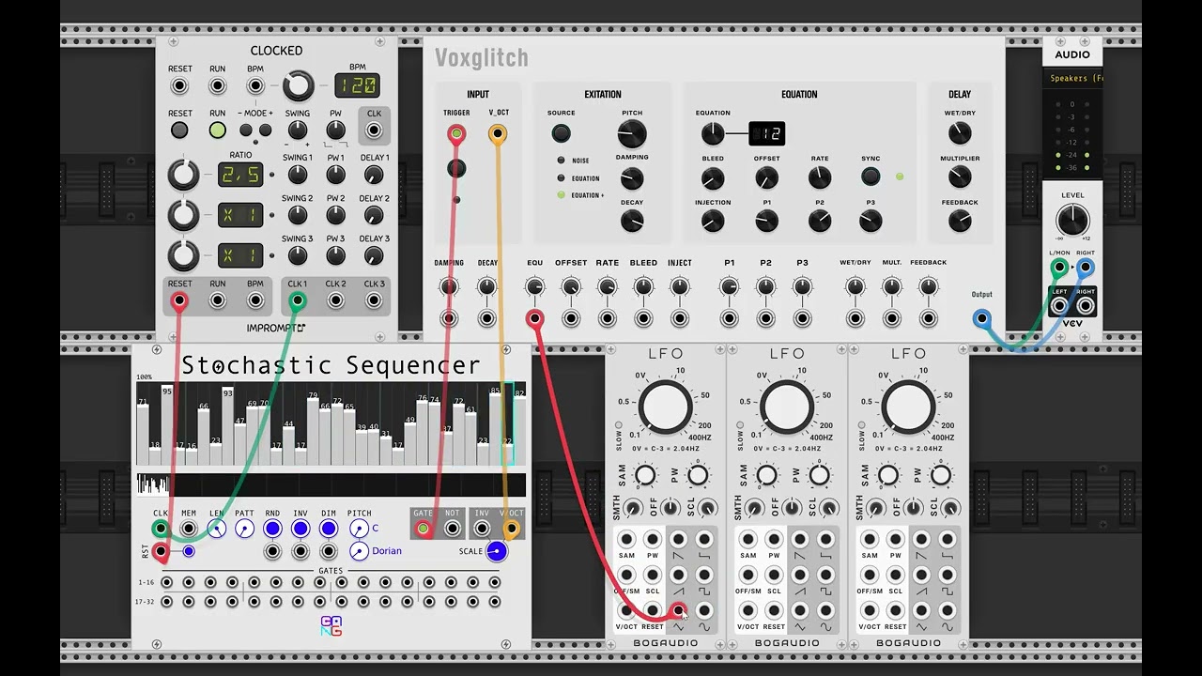Viewport: 1202px width, 676px height.
Task: Toggle the RND button on Stochastic Sequencer
Action: 272,529
